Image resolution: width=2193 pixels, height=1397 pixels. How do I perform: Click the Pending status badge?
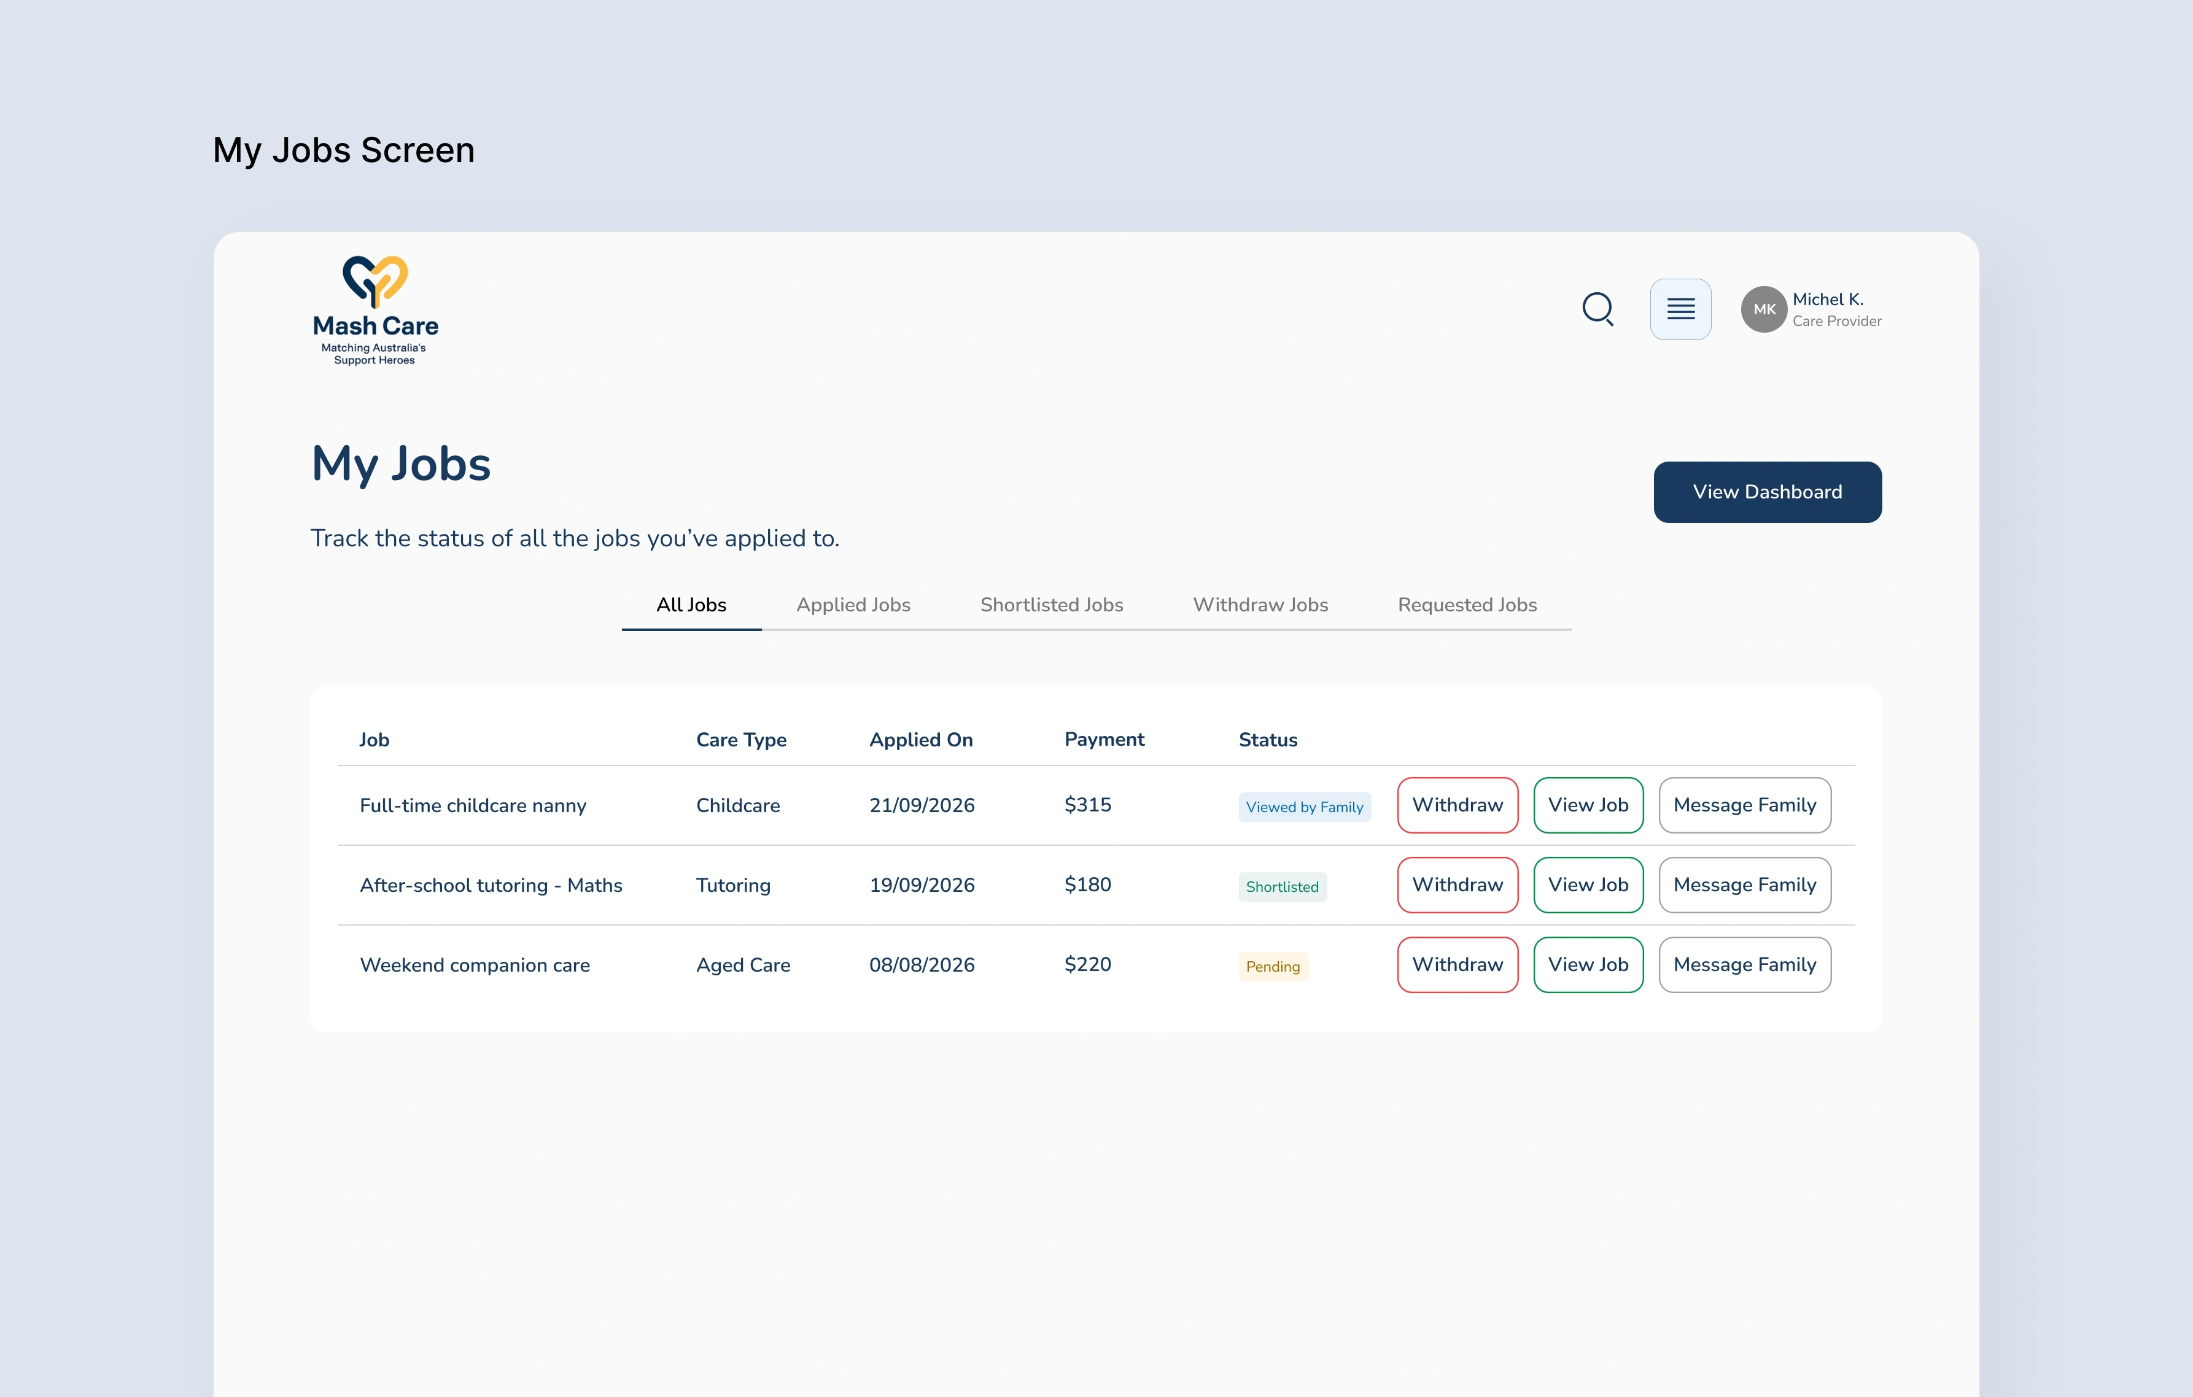coord(1273,966)
